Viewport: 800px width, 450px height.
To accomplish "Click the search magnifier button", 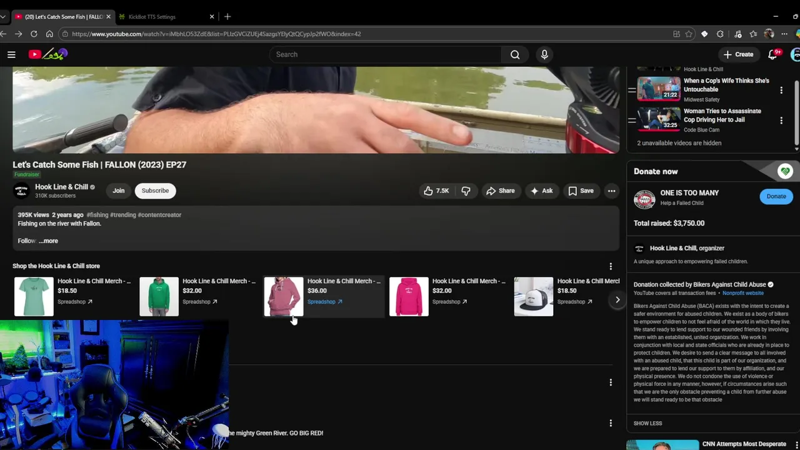I will click(x=515, y=54).
